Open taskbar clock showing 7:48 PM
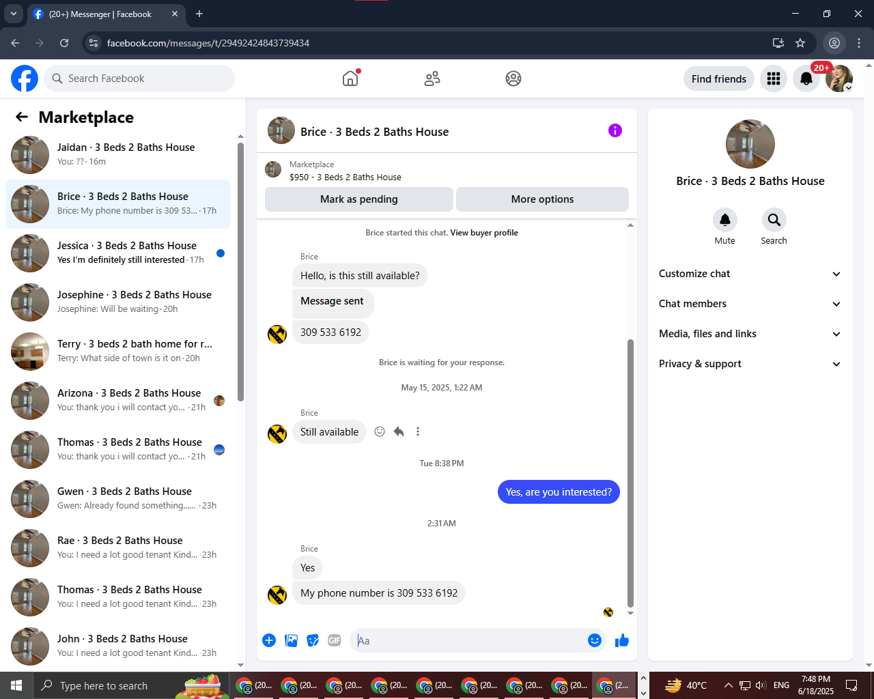The height and width of the screenshot is (699, 874). pyautogui.click(x=816, y=685)
